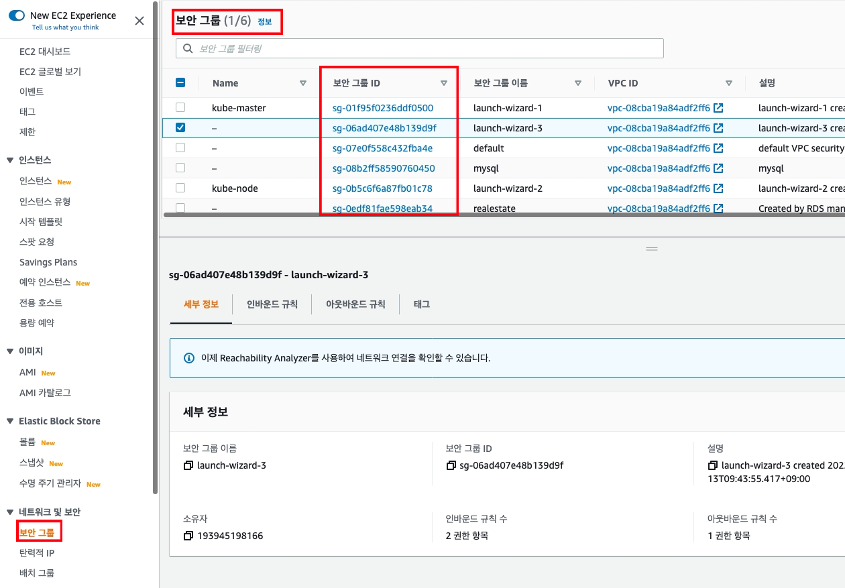Copy the security group name launch-wizard-3 icon
The width and height of the screenshot is (845, 588).
click(x=188, y=465)
